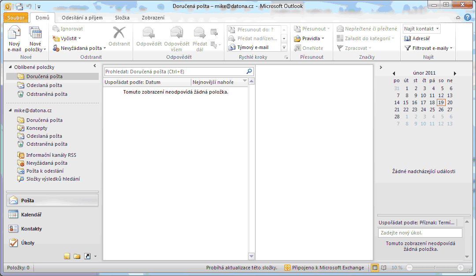Click the search field Prohledat Doručená pošta
The width and height of the screenshot is (476, 276).
point(175,72)
